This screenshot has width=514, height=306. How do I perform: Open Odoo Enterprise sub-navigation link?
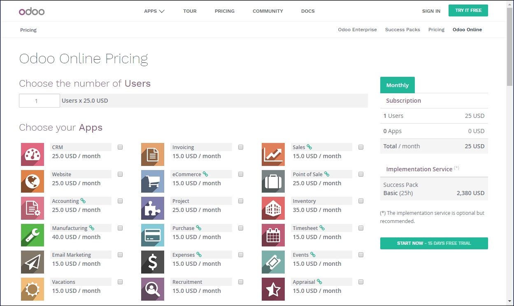(x=357, y=30)
